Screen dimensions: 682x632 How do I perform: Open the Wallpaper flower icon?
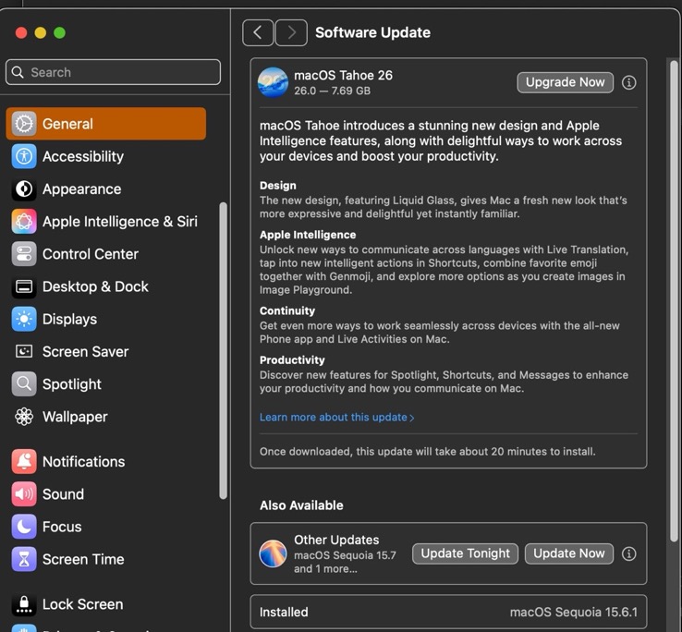coord(24,417)
